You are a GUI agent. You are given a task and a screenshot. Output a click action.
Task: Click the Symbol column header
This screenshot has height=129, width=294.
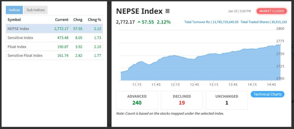click(14, 20)
